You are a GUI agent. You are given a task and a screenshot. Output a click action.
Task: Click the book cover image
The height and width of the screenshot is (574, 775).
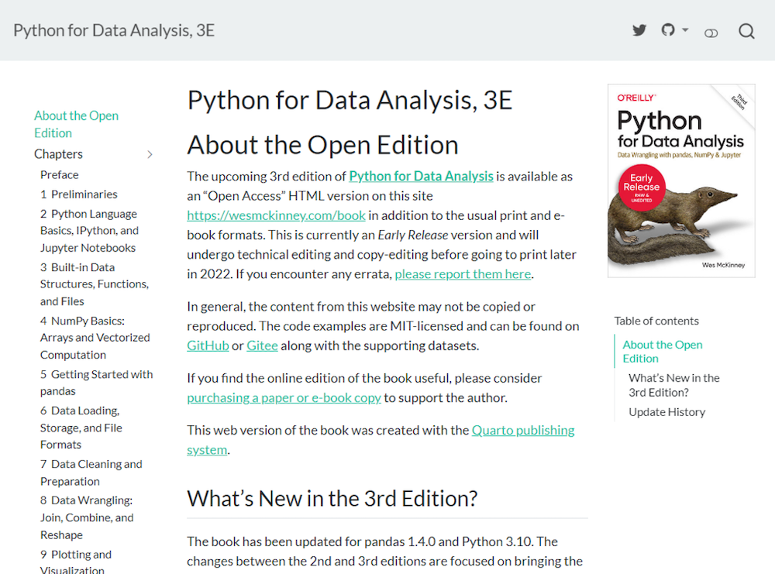(x=681, y=180)
